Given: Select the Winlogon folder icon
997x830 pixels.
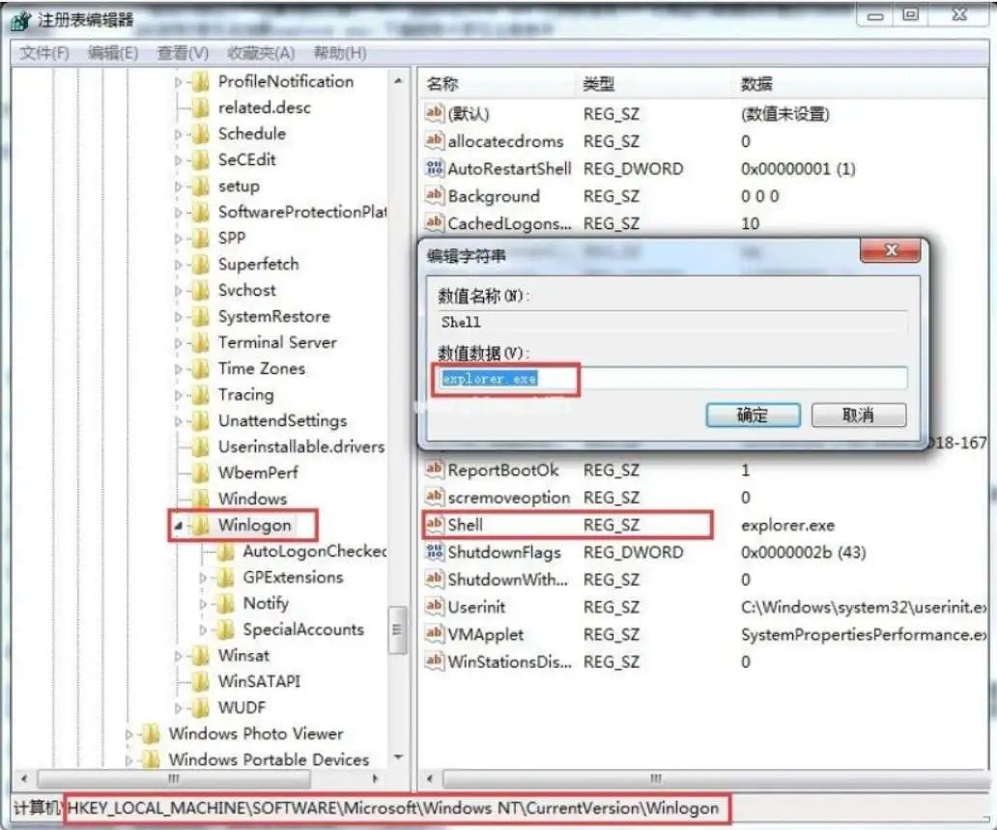Looking at the screenshot, I should click(x=201, y=526).
